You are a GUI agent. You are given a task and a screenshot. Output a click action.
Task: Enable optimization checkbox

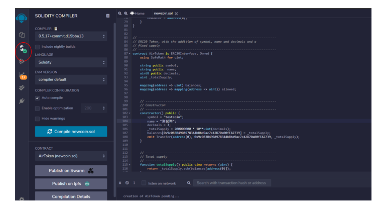pos(37,109)
